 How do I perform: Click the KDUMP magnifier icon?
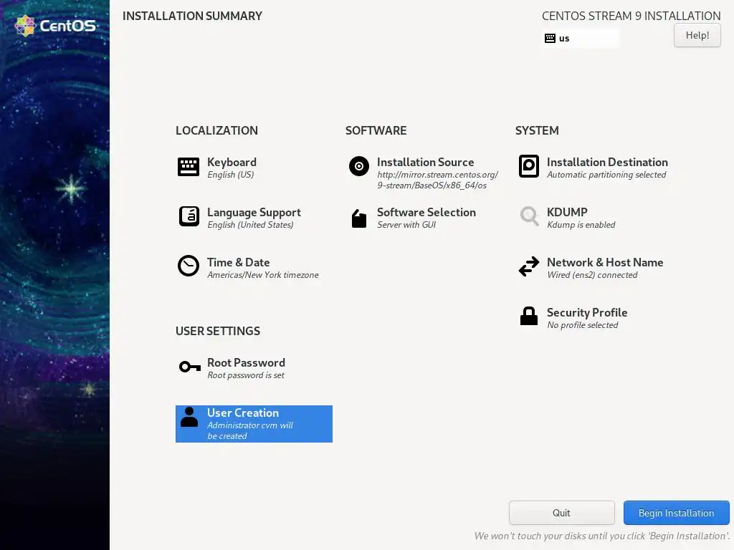tap(530, 216)
